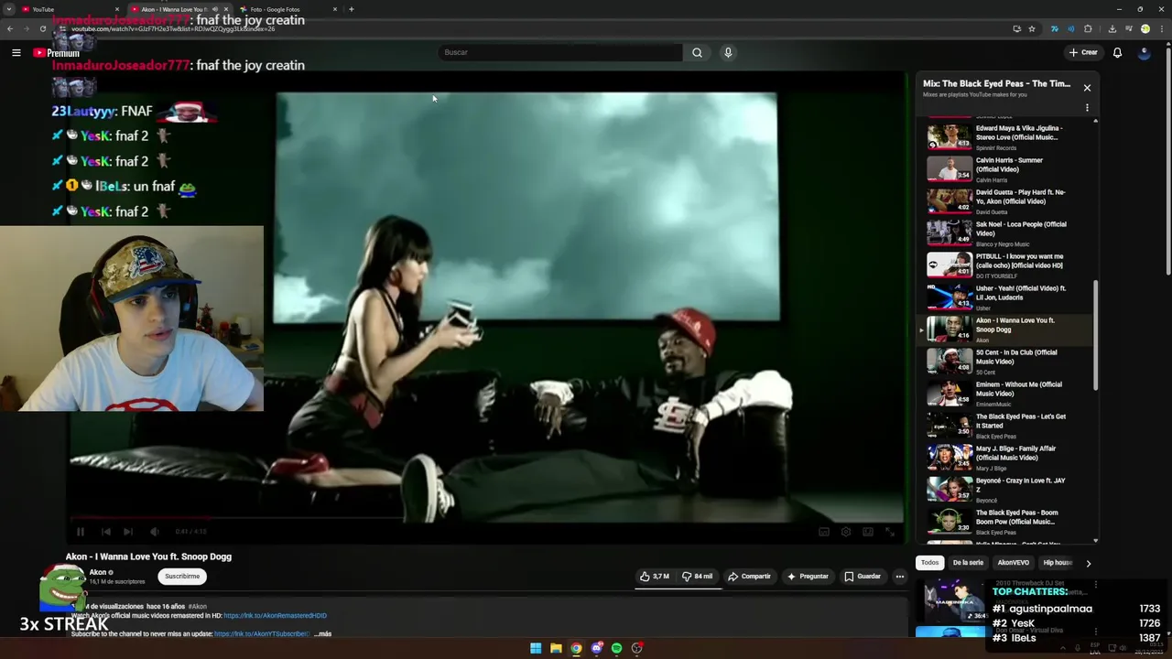Open the tab search dropdown arrow
This screenshot has width=1172, height=659.
pyautogui.click(x=8, y=9)
